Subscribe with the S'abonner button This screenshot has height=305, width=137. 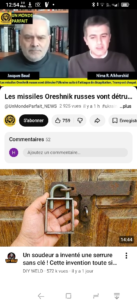[x=34, y=121]
